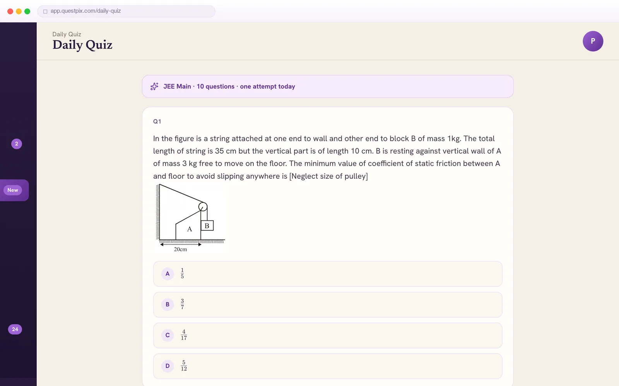Open the profile avatar labeled P
The width and height of the screenshot is (619, 386).
coord(593,41)
